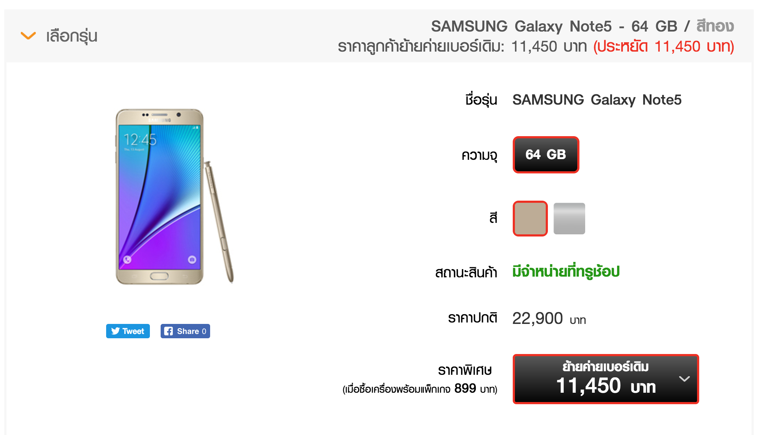The width and height of the screenshot is (758, 435).
Task: Tweet this product page
Action: click(x=128, y=331)
